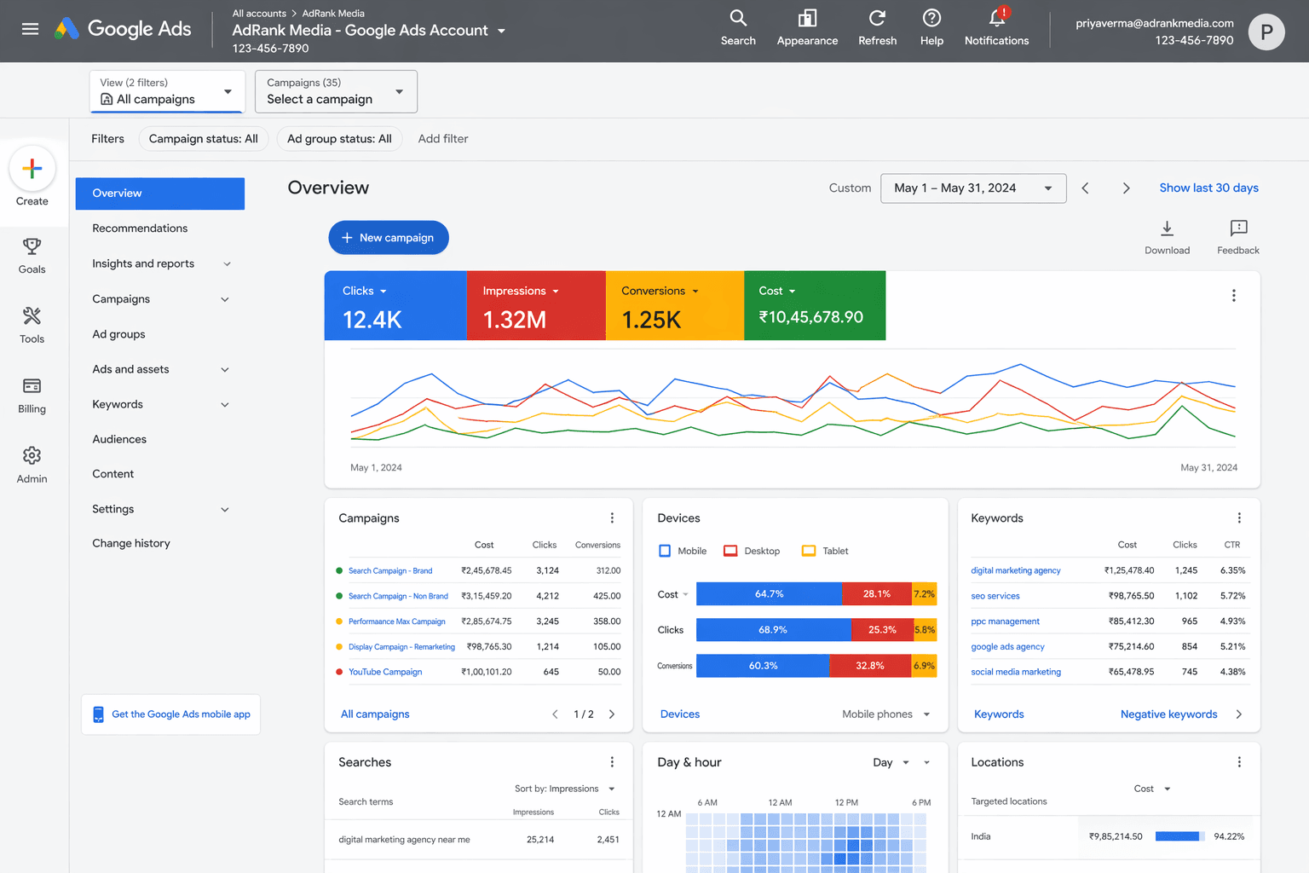This screenshot has width=1309, height=873.
Task: Toggle the Desktop device checkbox
Action: coord(730,551)
